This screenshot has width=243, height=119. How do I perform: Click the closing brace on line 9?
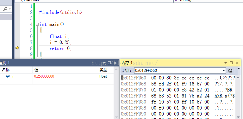pos(40,54)
